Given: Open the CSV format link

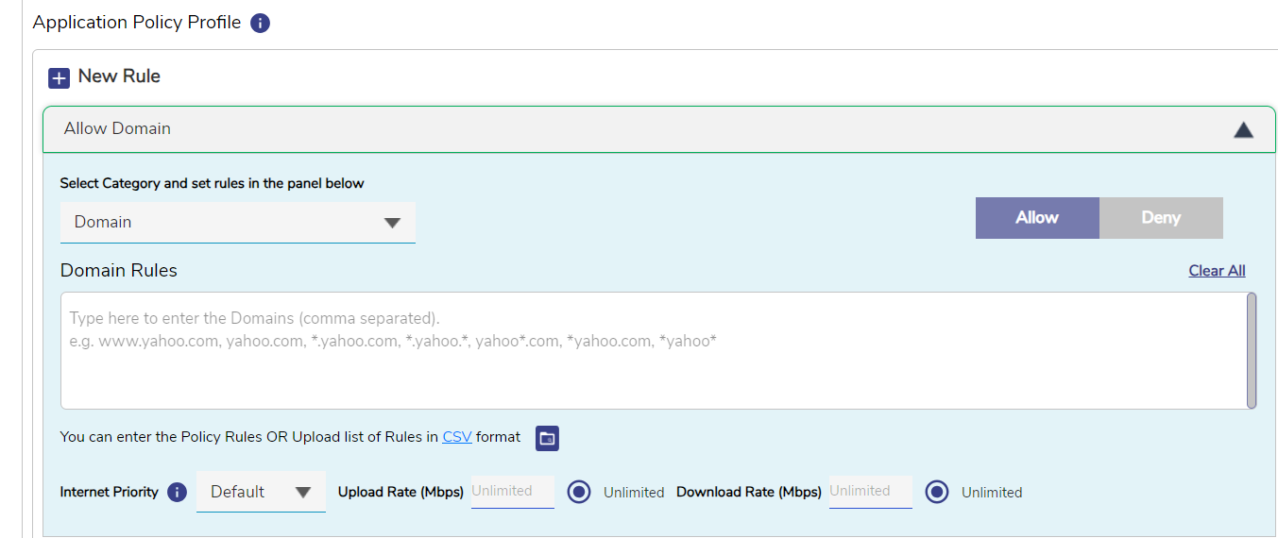Looking at the screenshot, I should pyautogui.click(x=457, y=437).
